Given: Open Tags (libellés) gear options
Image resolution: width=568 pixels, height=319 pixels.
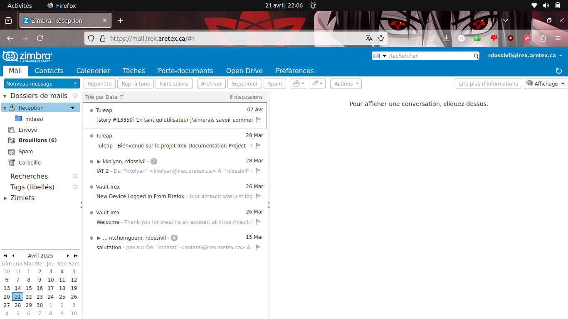Looking at the screenshot, I should (x=75, y=187).
